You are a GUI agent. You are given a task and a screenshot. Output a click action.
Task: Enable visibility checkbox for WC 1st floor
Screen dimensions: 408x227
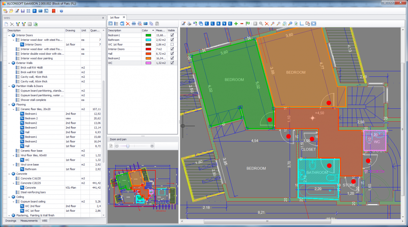point(172,45)
